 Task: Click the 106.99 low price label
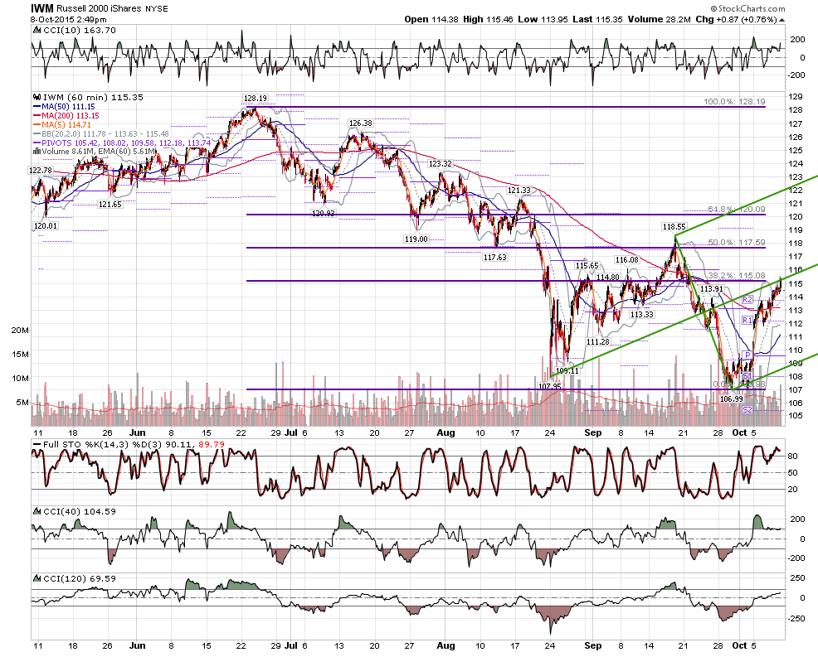pos(732,399)
